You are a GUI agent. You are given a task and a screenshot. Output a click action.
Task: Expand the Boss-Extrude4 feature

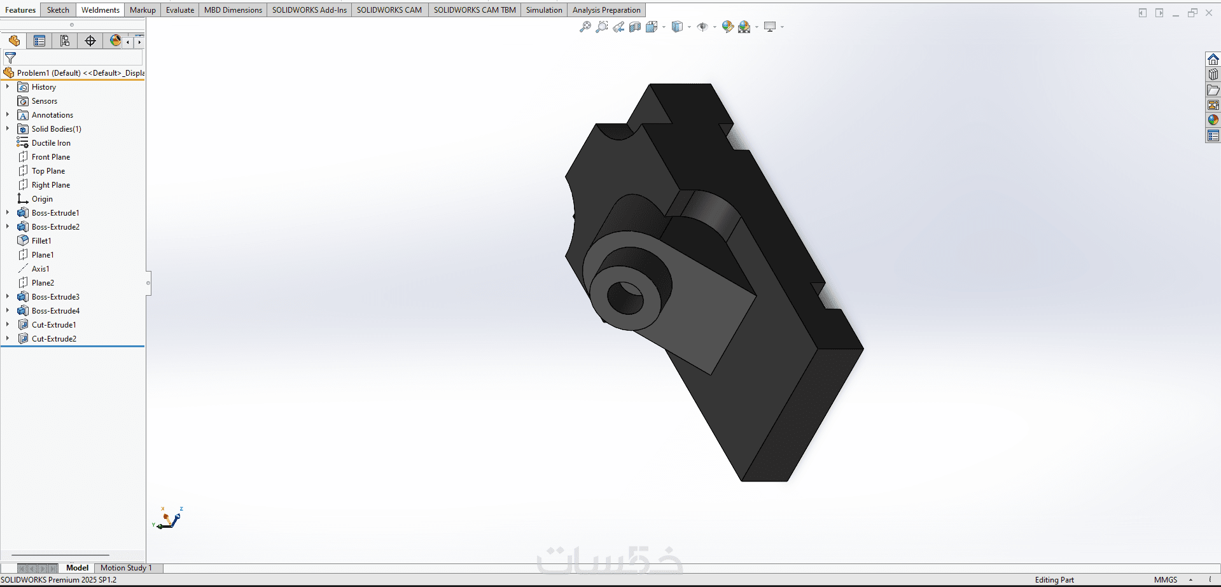pyautogui.click(x=8, y=310)
